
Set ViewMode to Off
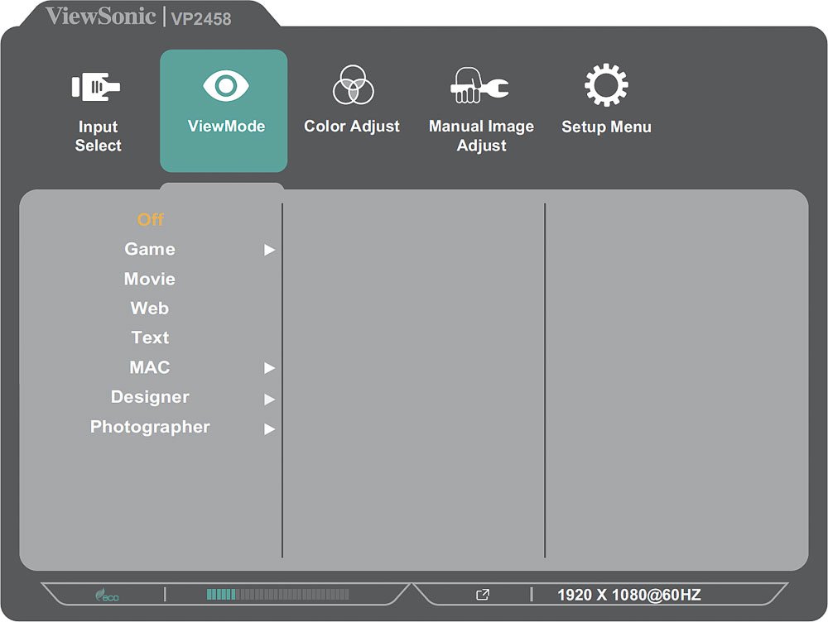(x=151, y=220)
